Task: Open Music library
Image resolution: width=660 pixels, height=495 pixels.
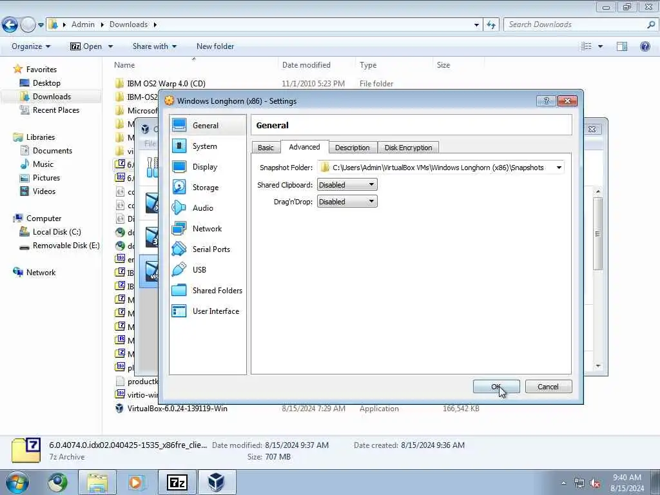Action: (43, 164)
